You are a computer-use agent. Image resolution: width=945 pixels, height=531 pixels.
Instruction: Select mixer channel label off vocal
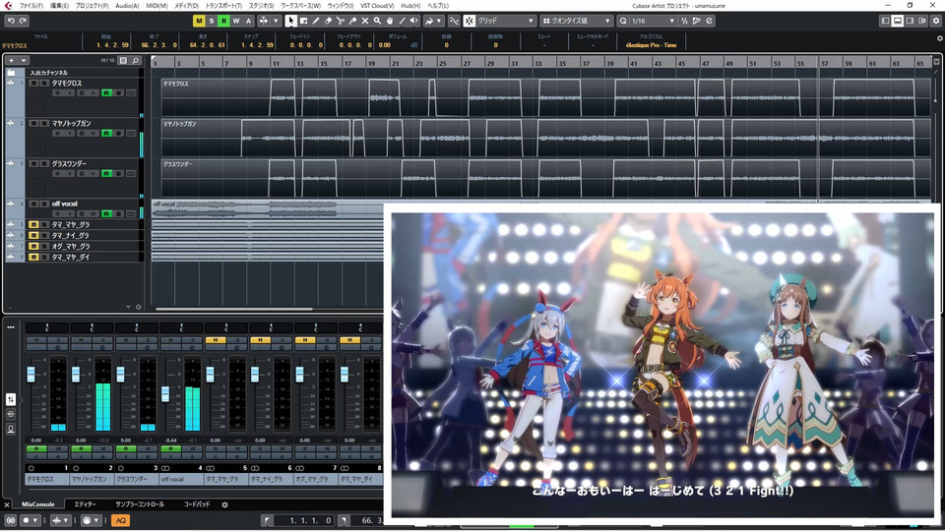(181, 479)
